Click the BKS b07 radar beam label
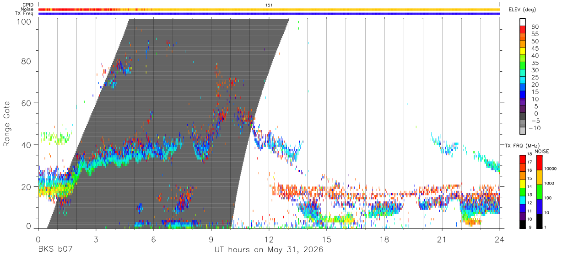Viewport: 562px width, 259px height. point(55,250)
